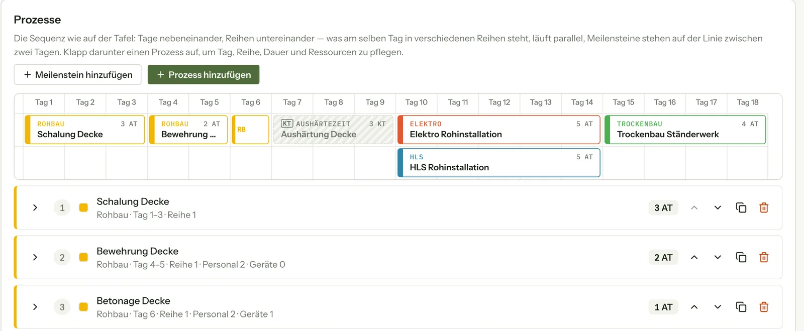Move Betonage Decke up one position
Image resolution: width=804 pixels, height=331 pixels.
694,307
